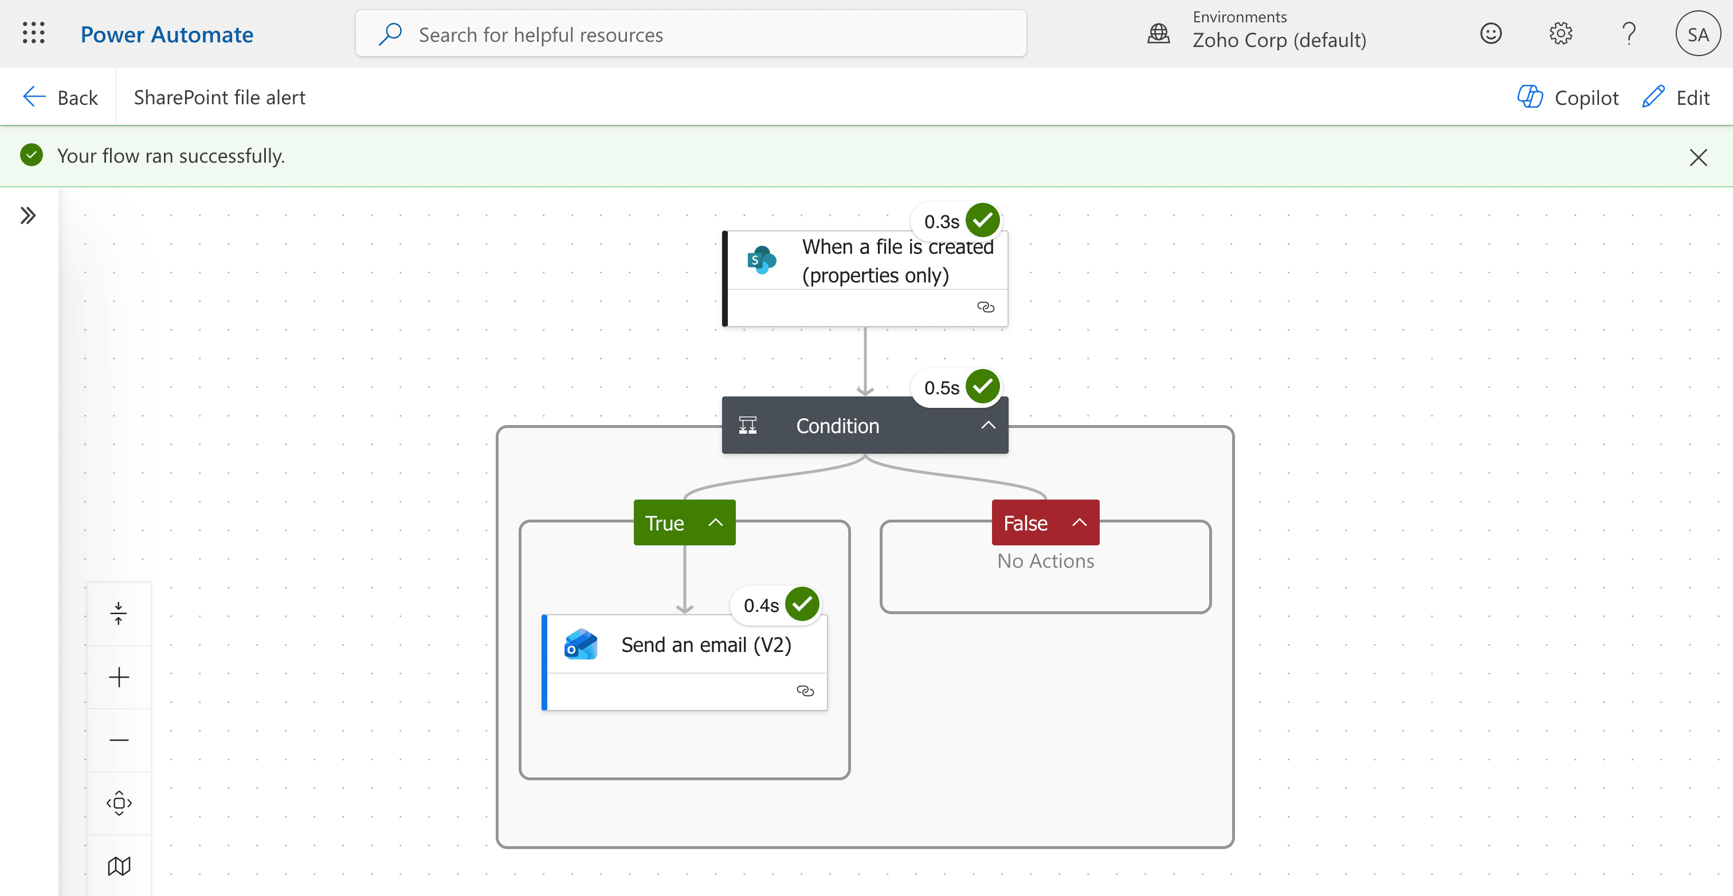Reset the canvas focus position
The height and width of the screenshot is (896, 1733).
coord(119,803)
